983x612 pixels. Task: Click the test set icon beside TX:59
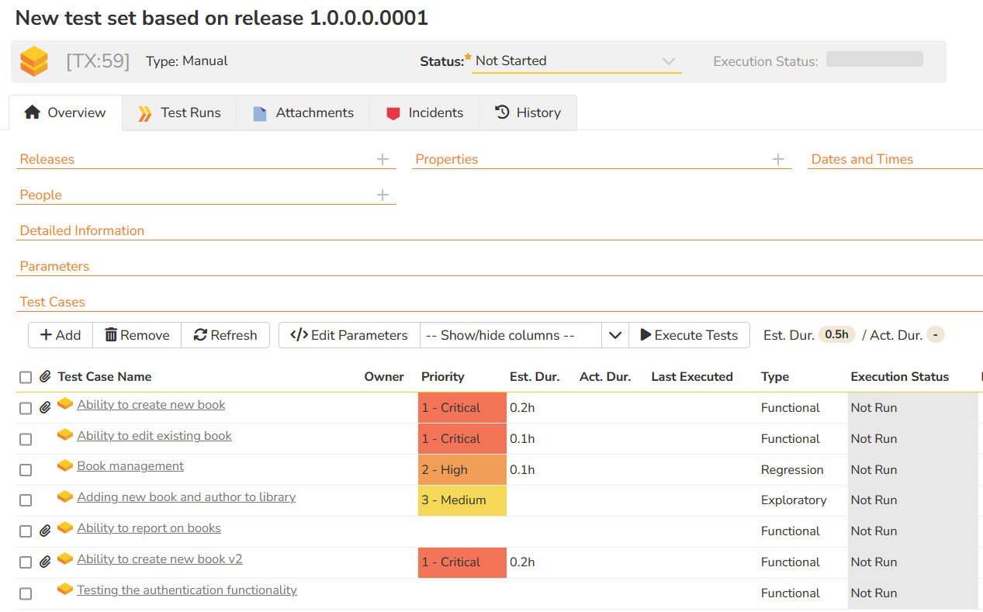[34, 61]
